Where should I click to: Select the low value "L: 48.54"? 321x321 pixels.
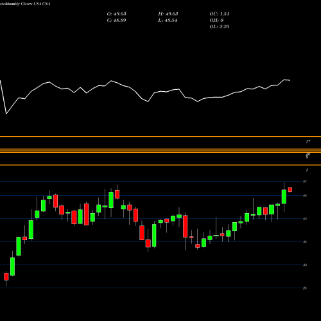click(x=168, y=21)
